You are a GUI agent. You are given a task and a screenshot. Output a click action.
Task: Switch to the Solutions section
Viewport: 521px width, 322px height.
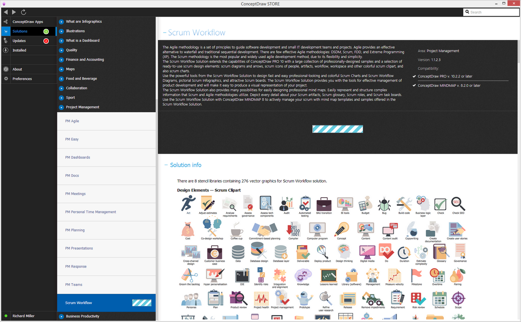[x=28, y=31]
